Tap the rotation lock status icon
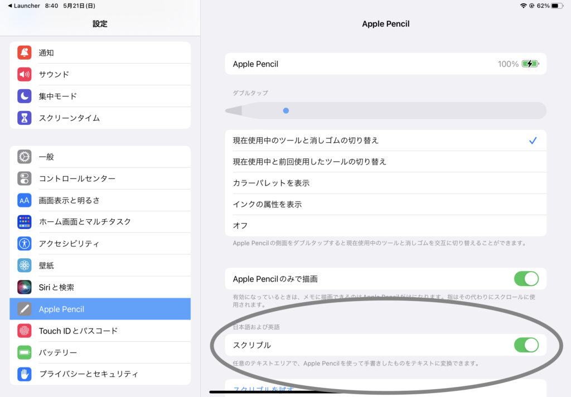Image resolution: width=571 pixels, height=397 pixels. tap(531, 6)
